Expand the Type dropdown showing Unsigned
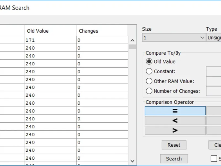The height and width of the screenshot is (166, 221). coord(214,38)
